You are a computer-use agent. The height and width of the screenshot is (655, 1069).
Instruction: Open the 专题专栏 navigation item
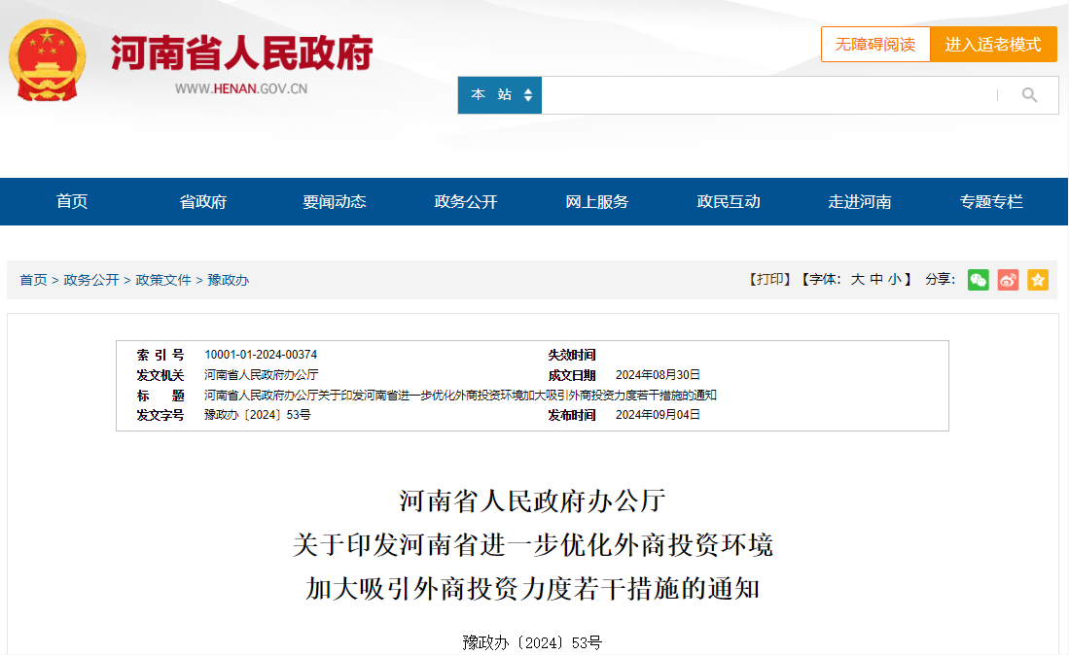click(991, 202)
